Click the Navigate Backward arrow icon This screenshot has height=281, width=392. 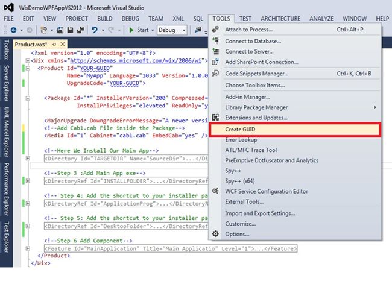pos(13,30)
